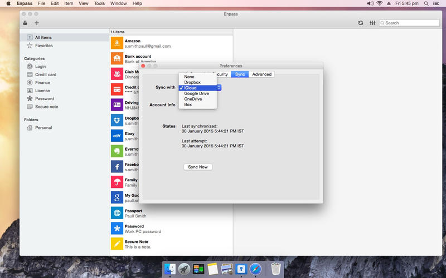
Task: Launch Safari from the Dock
Action: pos(255,269)
